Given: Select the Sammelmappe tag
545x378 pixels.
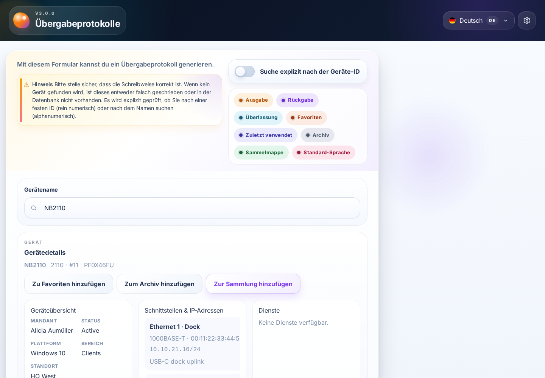Looking at the screenshot, I should click(x=261, y=152).
